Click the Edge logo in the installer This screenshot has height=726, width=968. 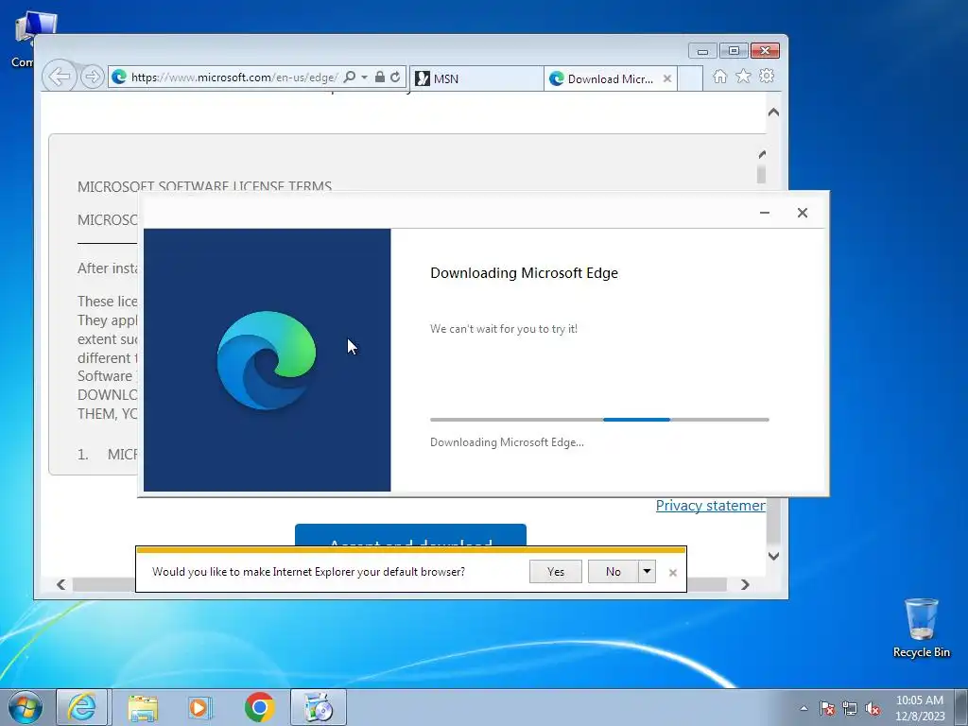(x=266, y=360)
